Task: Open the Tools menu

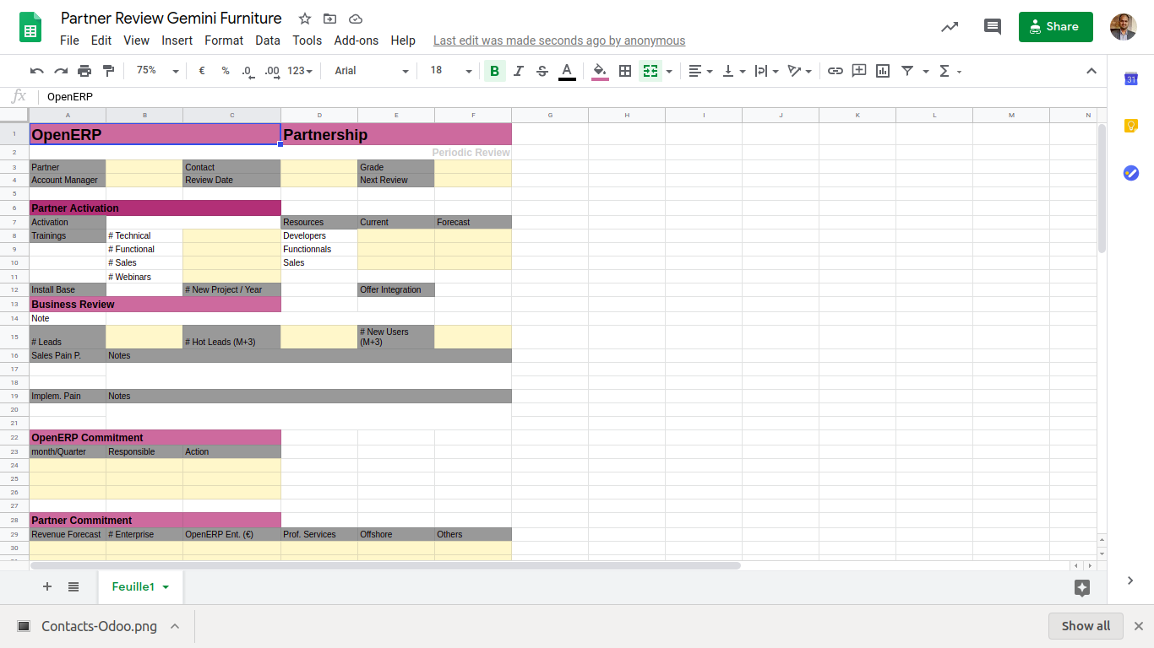Action: click(308, 40)
